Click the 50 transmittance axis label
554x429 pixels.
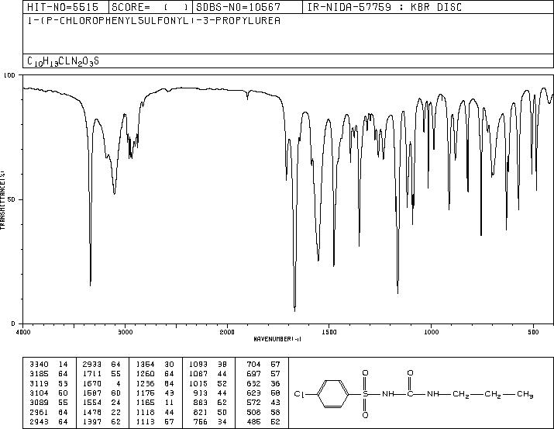point(12,199)
